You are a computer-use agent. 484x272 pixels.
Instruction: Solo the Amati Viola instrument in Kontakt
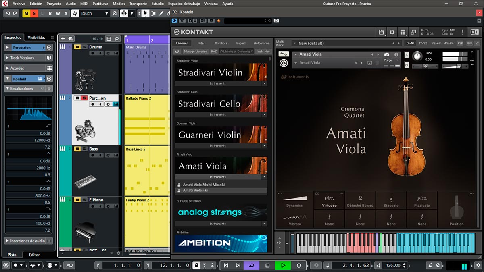(x=407, y=54)
